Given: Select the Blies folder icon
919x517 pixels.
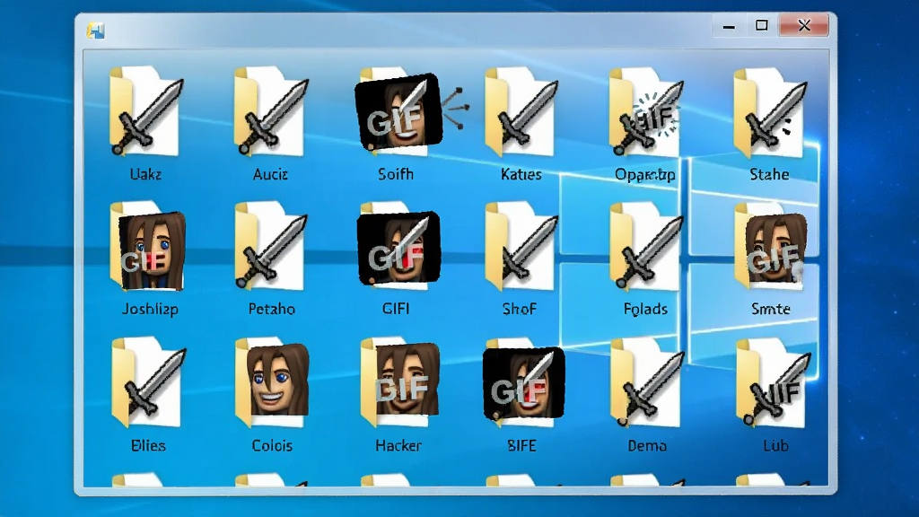Looking at the screenshot, I should (148, 382).
